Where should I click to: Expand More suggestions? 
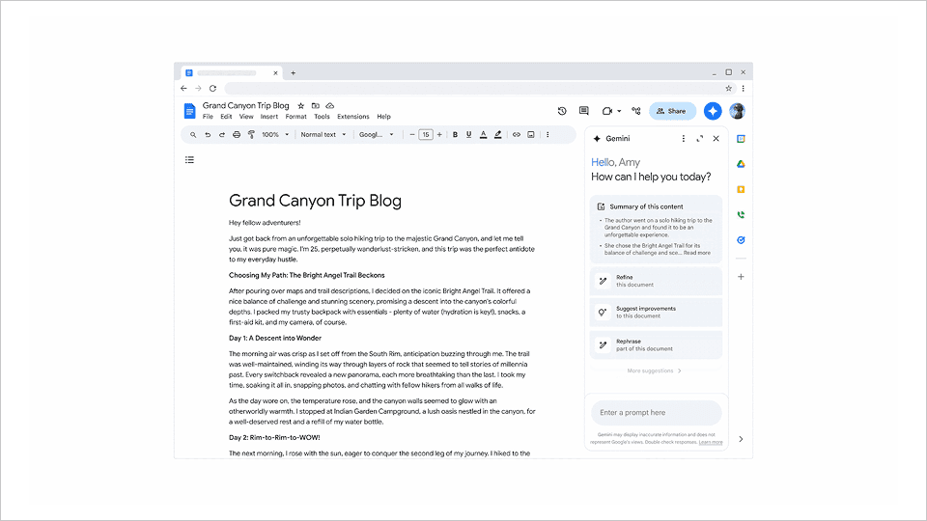654,370
